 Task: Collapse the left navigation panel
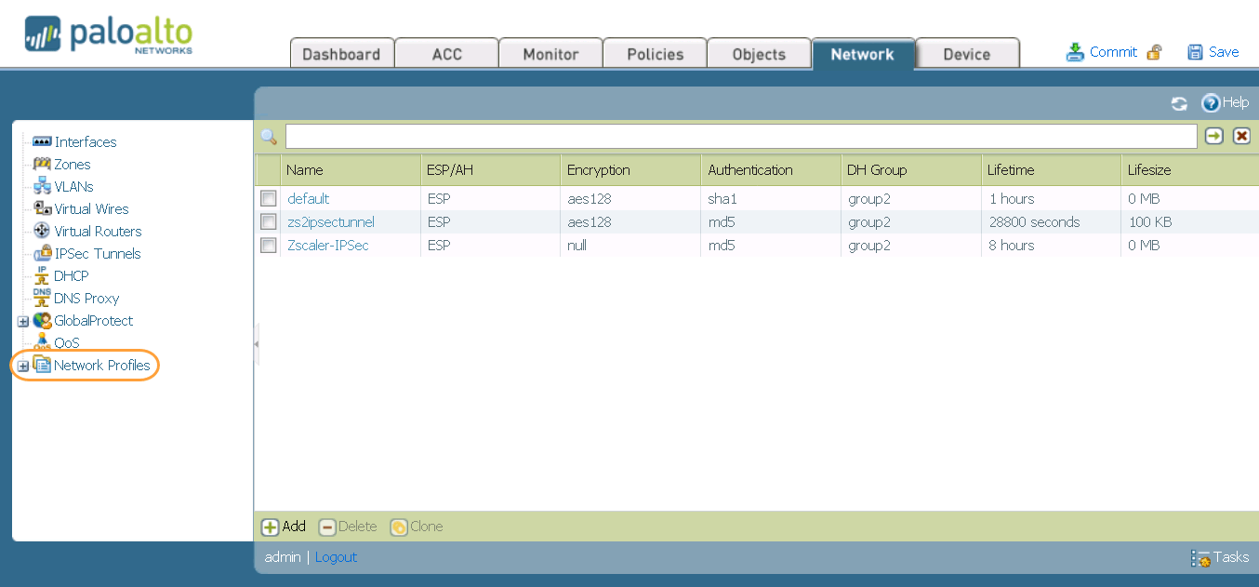pos(256,343)
